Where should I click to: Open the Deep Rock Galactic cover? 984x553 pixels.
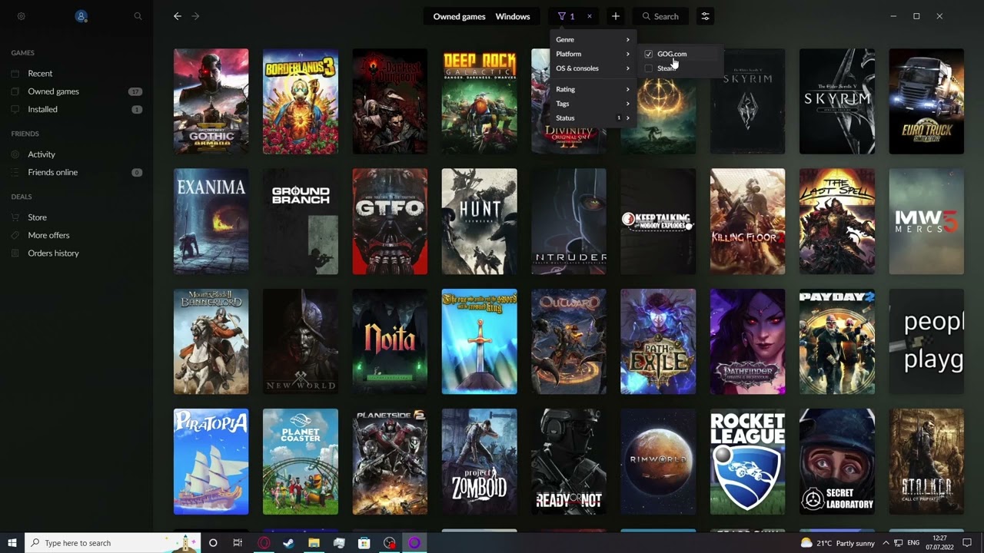tap(480, 101)
